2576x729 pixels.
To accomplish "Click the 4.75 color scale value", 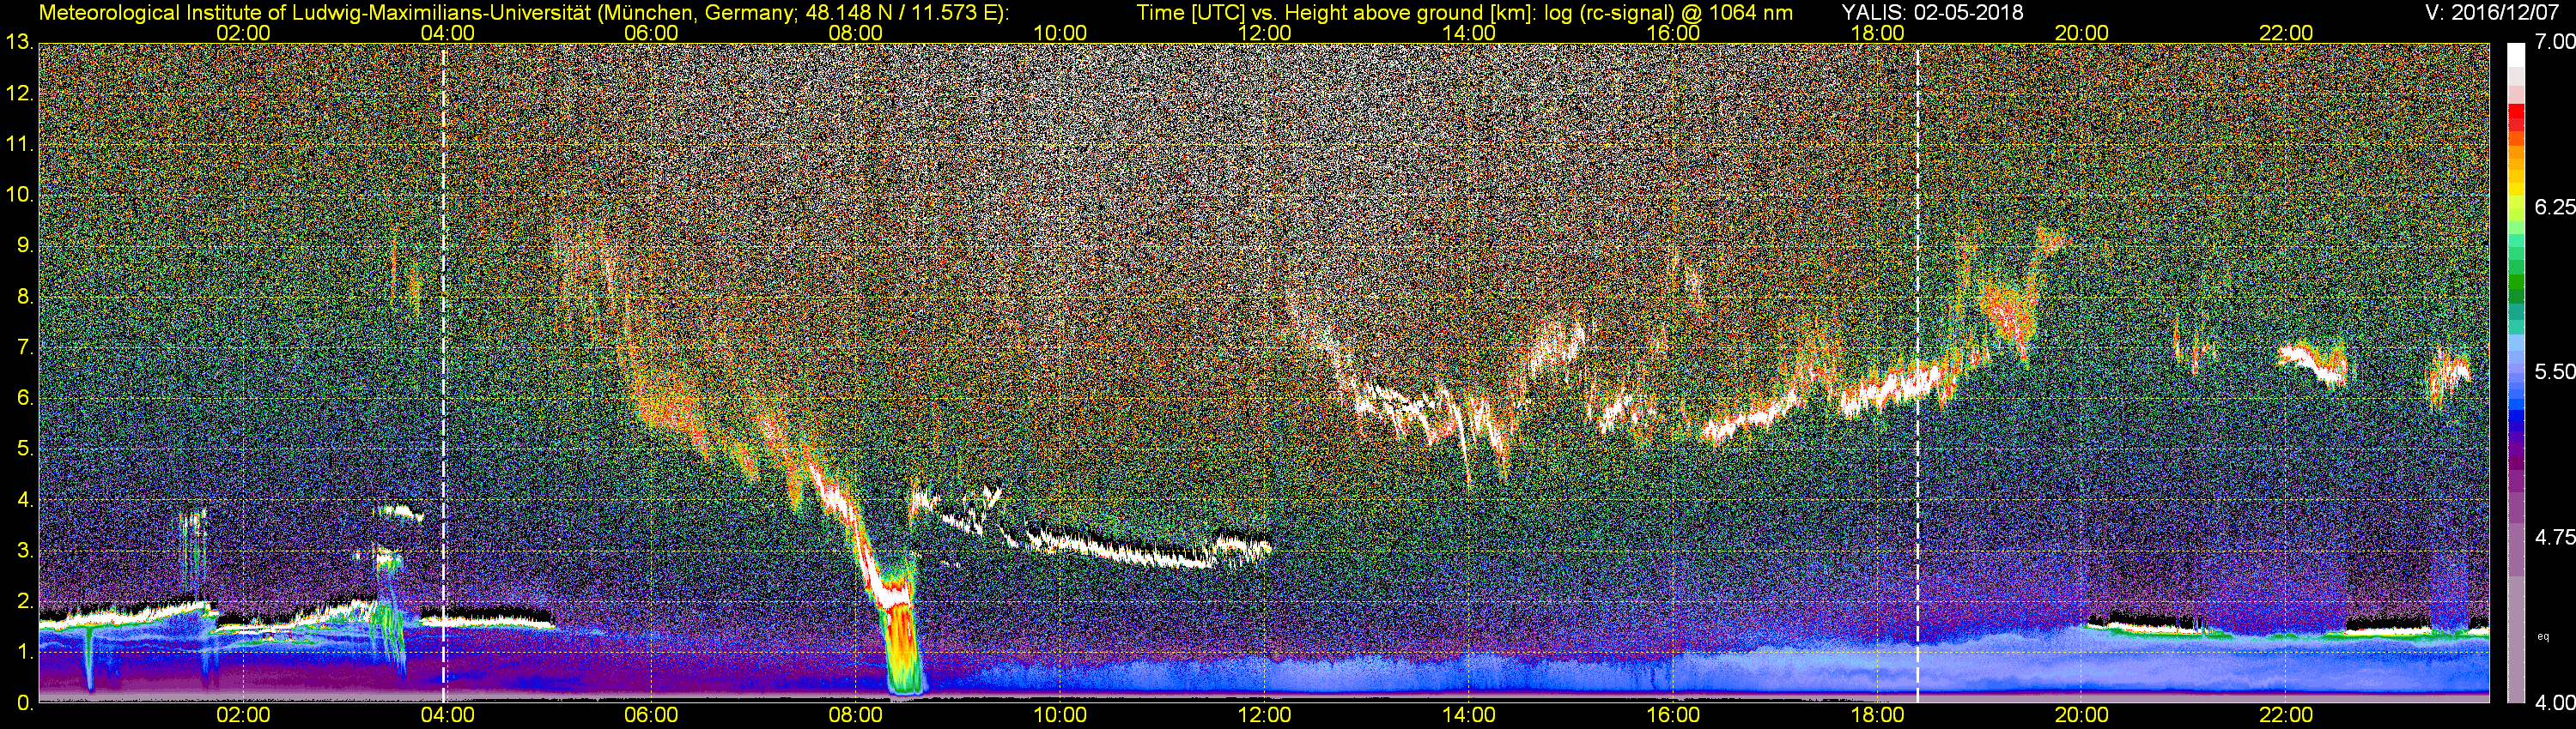I will pyautogui.click(x=2554, y=537).
